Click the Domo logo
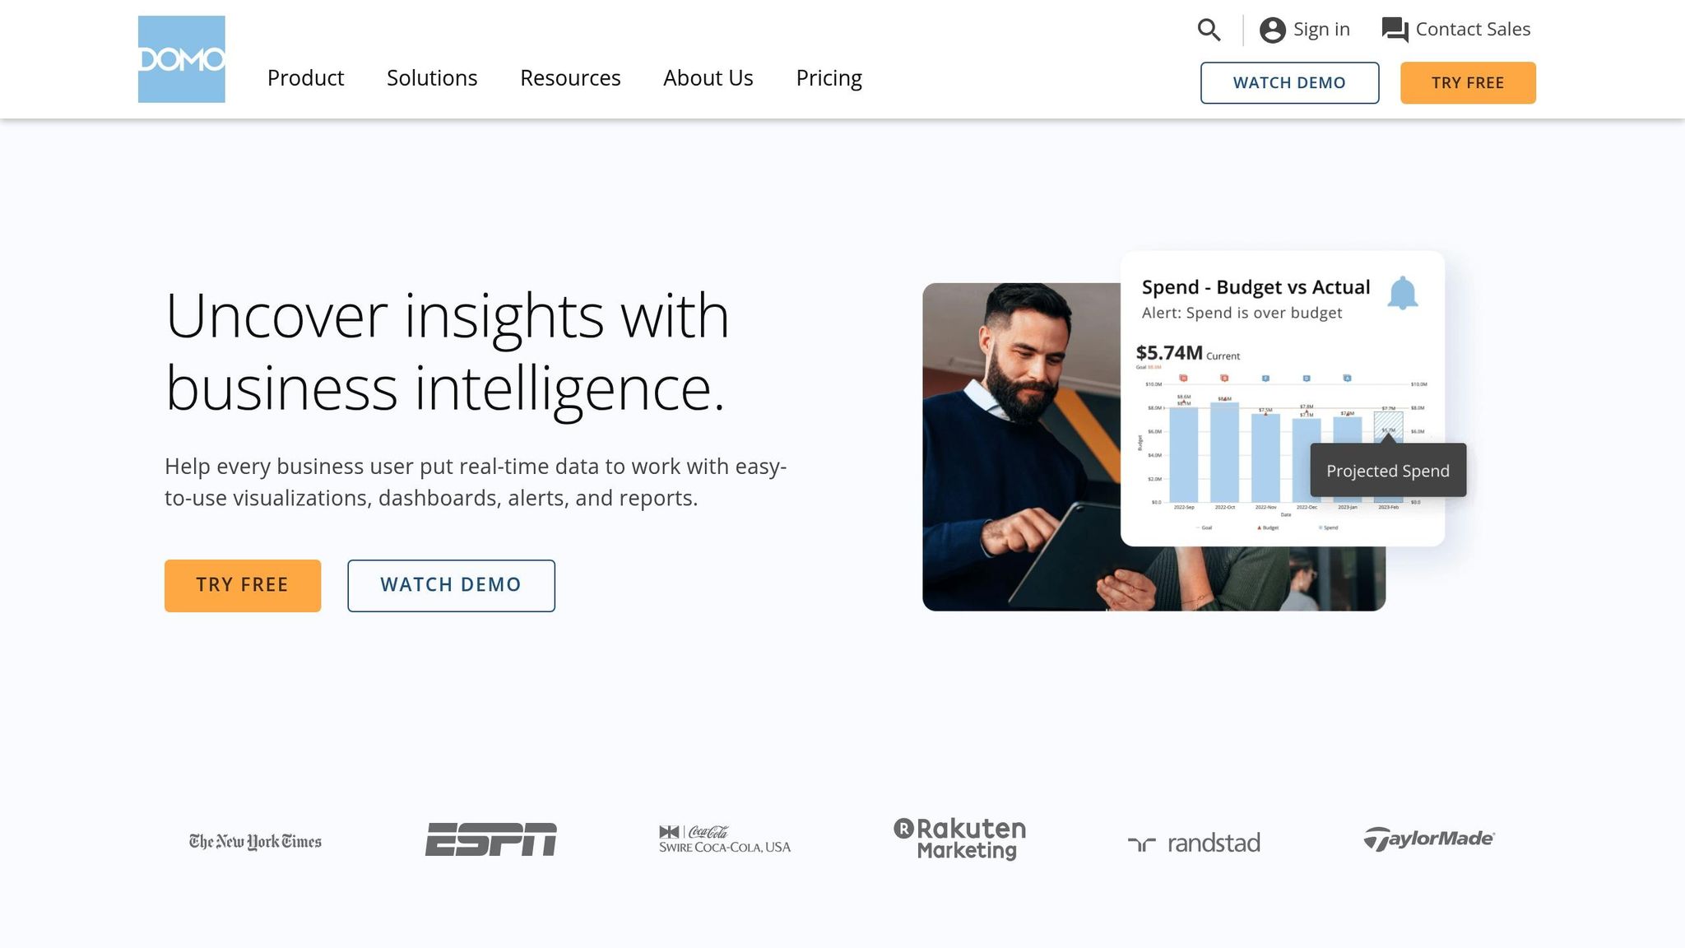Viewport: 1685px width, 948px height. 181,59
